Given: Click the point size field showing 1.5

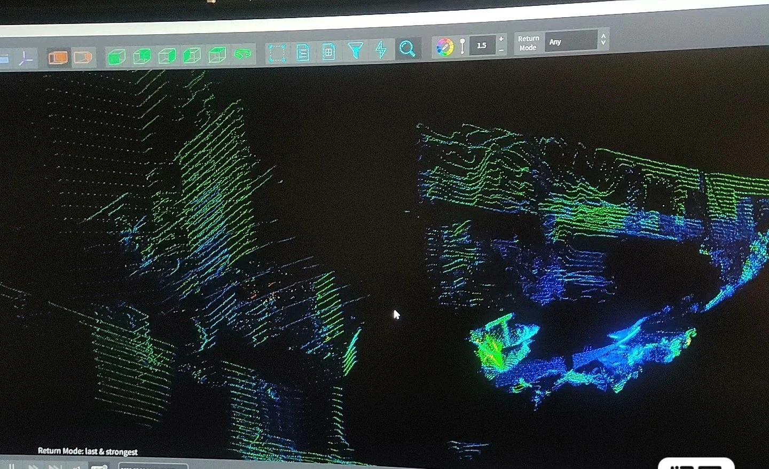Looking at the screenshot, I should [x=482, y=45].
